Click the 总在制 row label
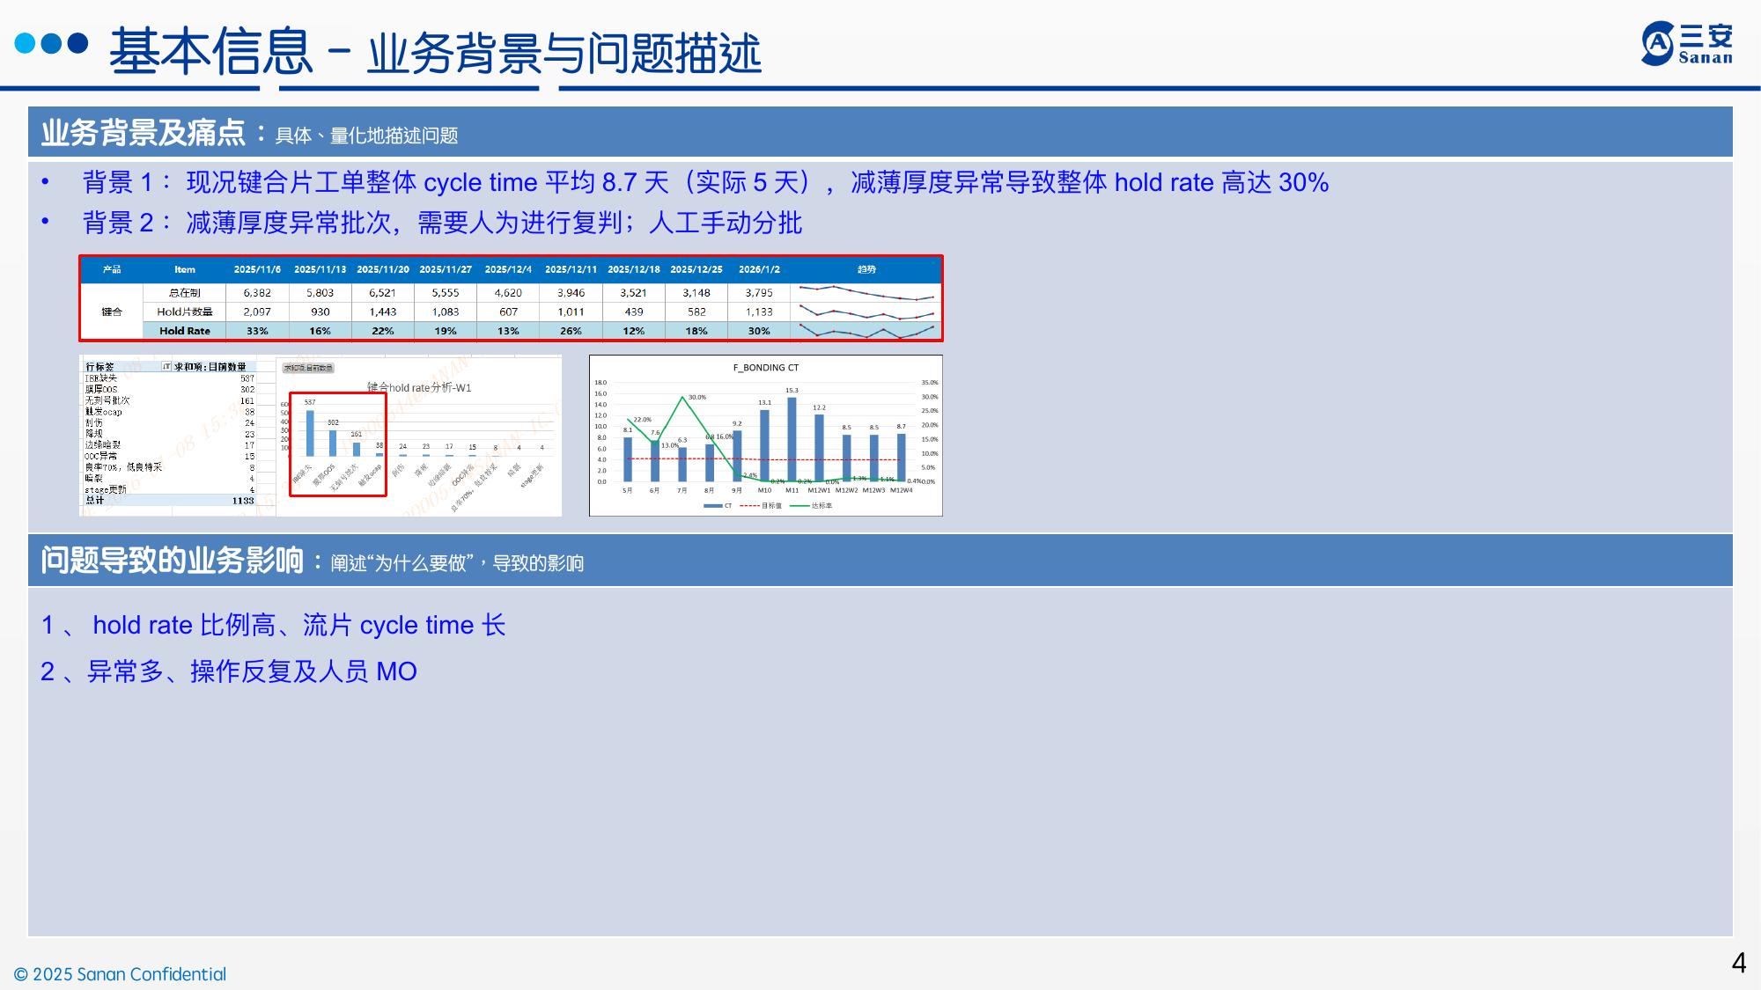Image resolution: width=1761 pixels, height=990 pixels. coord(184,292)
